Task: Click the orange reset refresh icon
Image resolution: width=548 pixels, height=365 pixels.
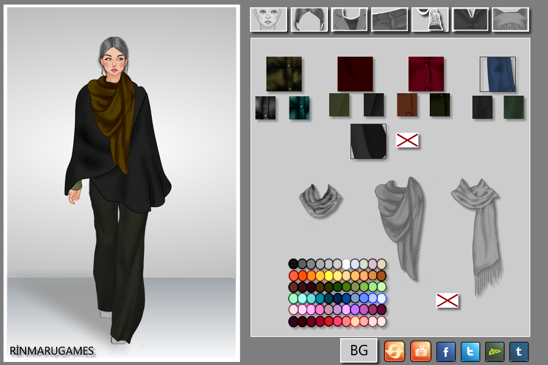Action: tap(394, 352)
